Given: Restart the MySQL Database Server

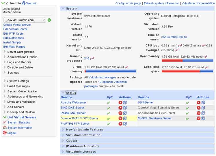Looking at the screenshot, I should coord(203,118).
